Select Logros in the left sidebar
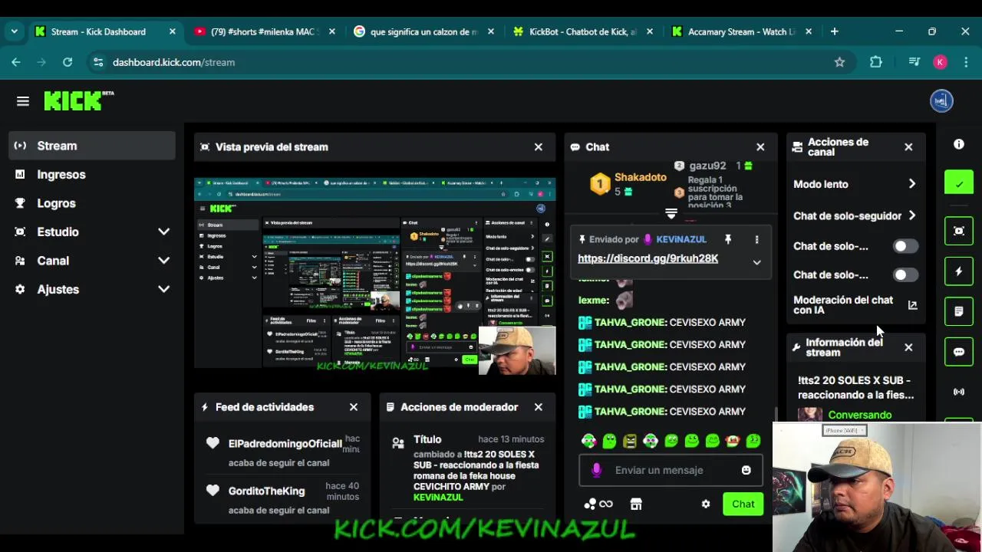The width and height of the screenshot is (982, 552). point(92,203)
